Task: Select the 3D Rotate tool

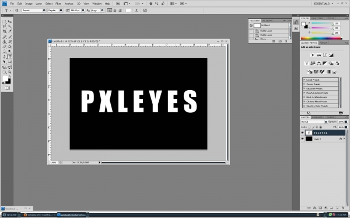Action: 4,67
